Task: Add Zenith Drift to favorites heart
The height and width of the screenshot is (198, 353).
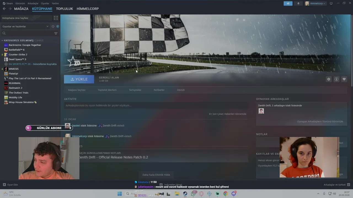Action: [344, 79]
